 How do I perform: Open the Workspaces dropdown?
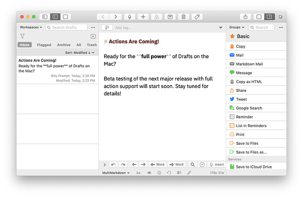pos(31,27)
